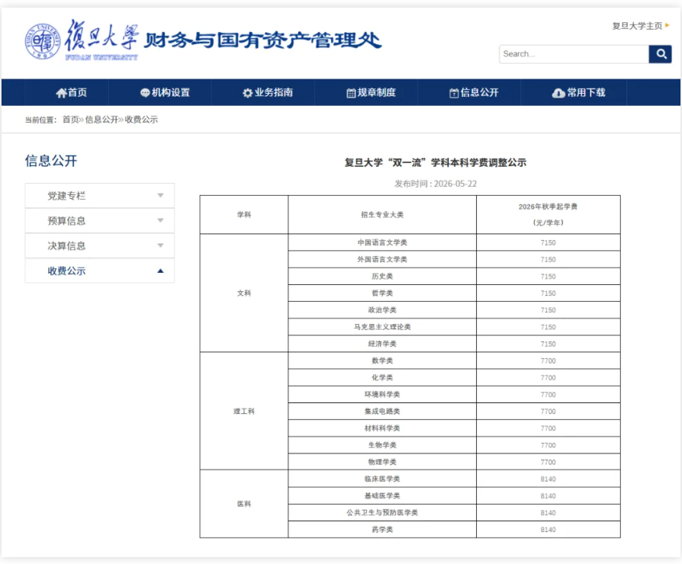Open the 信息公开 navigation menu
The width and height of the screenshot is (682, 564).
(474, 92)
